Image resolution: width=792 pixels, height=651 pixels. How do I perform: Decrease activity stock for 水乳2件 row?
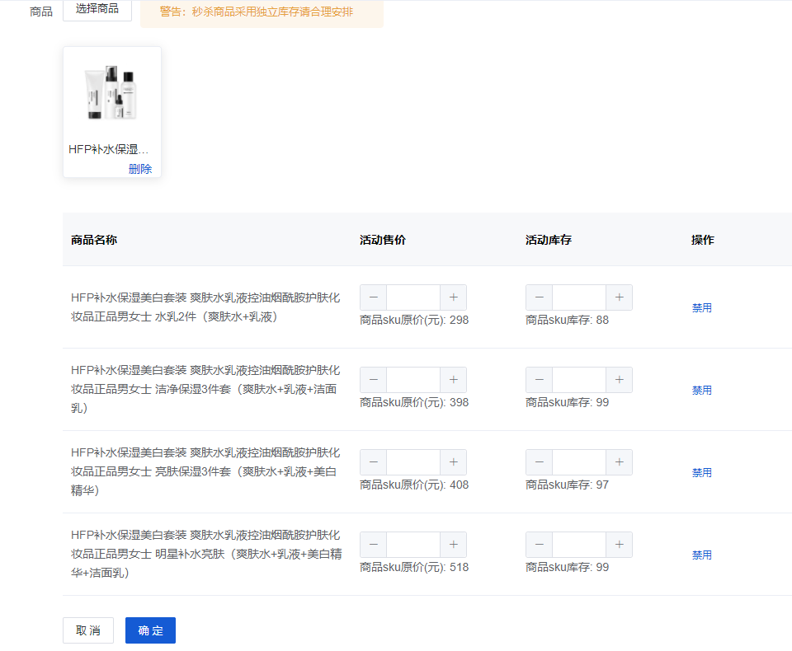539,297
